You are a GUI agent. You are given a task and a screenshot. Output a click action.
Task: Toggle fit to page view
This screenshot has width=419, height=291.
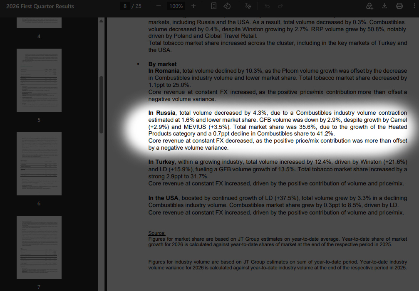pyautogui.click(x=214, y=6)
